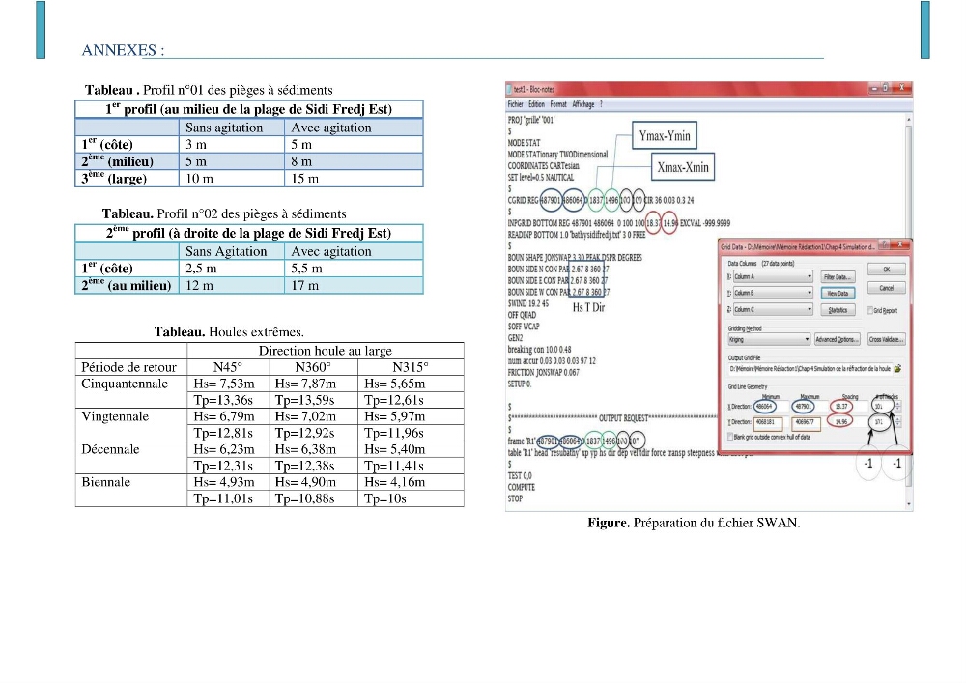Minimize the test1 Bloc-notes window
Viewport: 966px width, 683px height.
click(x=873, y=88)
